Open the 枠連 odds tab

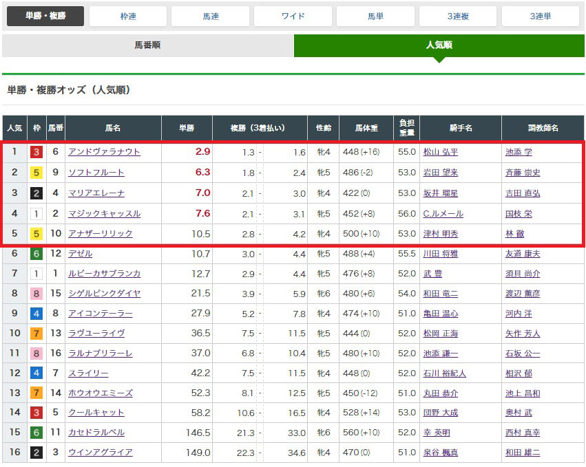(128, 17)
